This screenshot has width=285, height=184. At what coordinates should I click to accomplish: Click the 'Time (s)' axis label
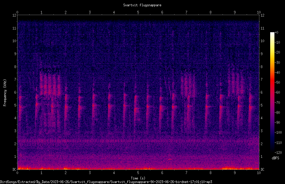point(138,178)
